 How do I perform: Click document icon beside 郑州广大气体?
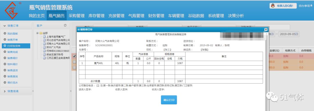pos(44,47)
